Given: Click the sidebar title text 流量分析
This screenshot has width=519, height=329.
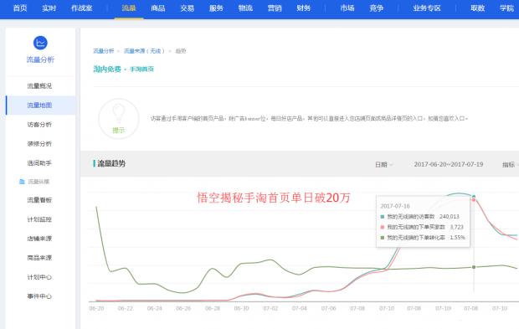Looking at the screenshot, I should click(x=40, y=59).
